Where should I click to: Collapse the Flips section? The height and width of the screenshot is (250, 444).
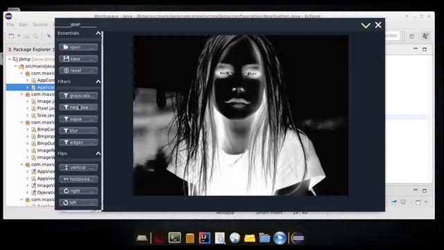click(98, 153)
